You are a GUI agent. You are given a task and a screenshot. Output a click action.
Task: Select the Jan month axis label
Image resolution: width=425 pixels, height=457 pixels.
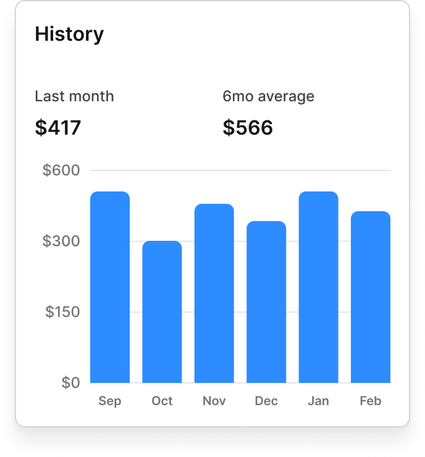[318, 401]
